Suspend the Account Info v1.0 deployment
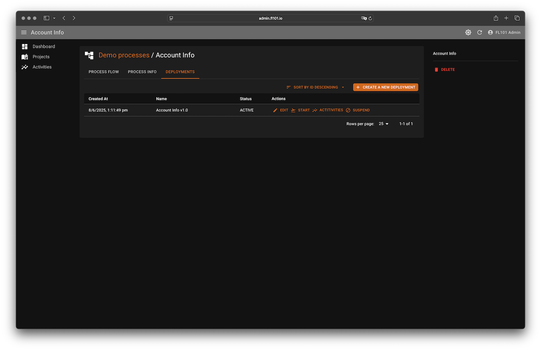 coord(358,110)
